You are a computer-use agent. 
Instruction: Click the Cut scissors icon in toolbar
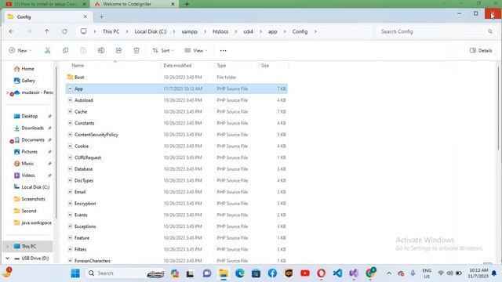pos(47,50)
